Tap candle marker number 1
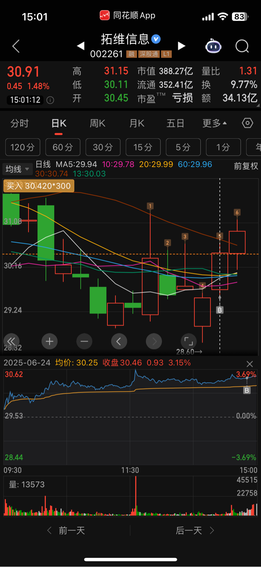The height and width of the screenshot is (567, 261). point(150,206)
